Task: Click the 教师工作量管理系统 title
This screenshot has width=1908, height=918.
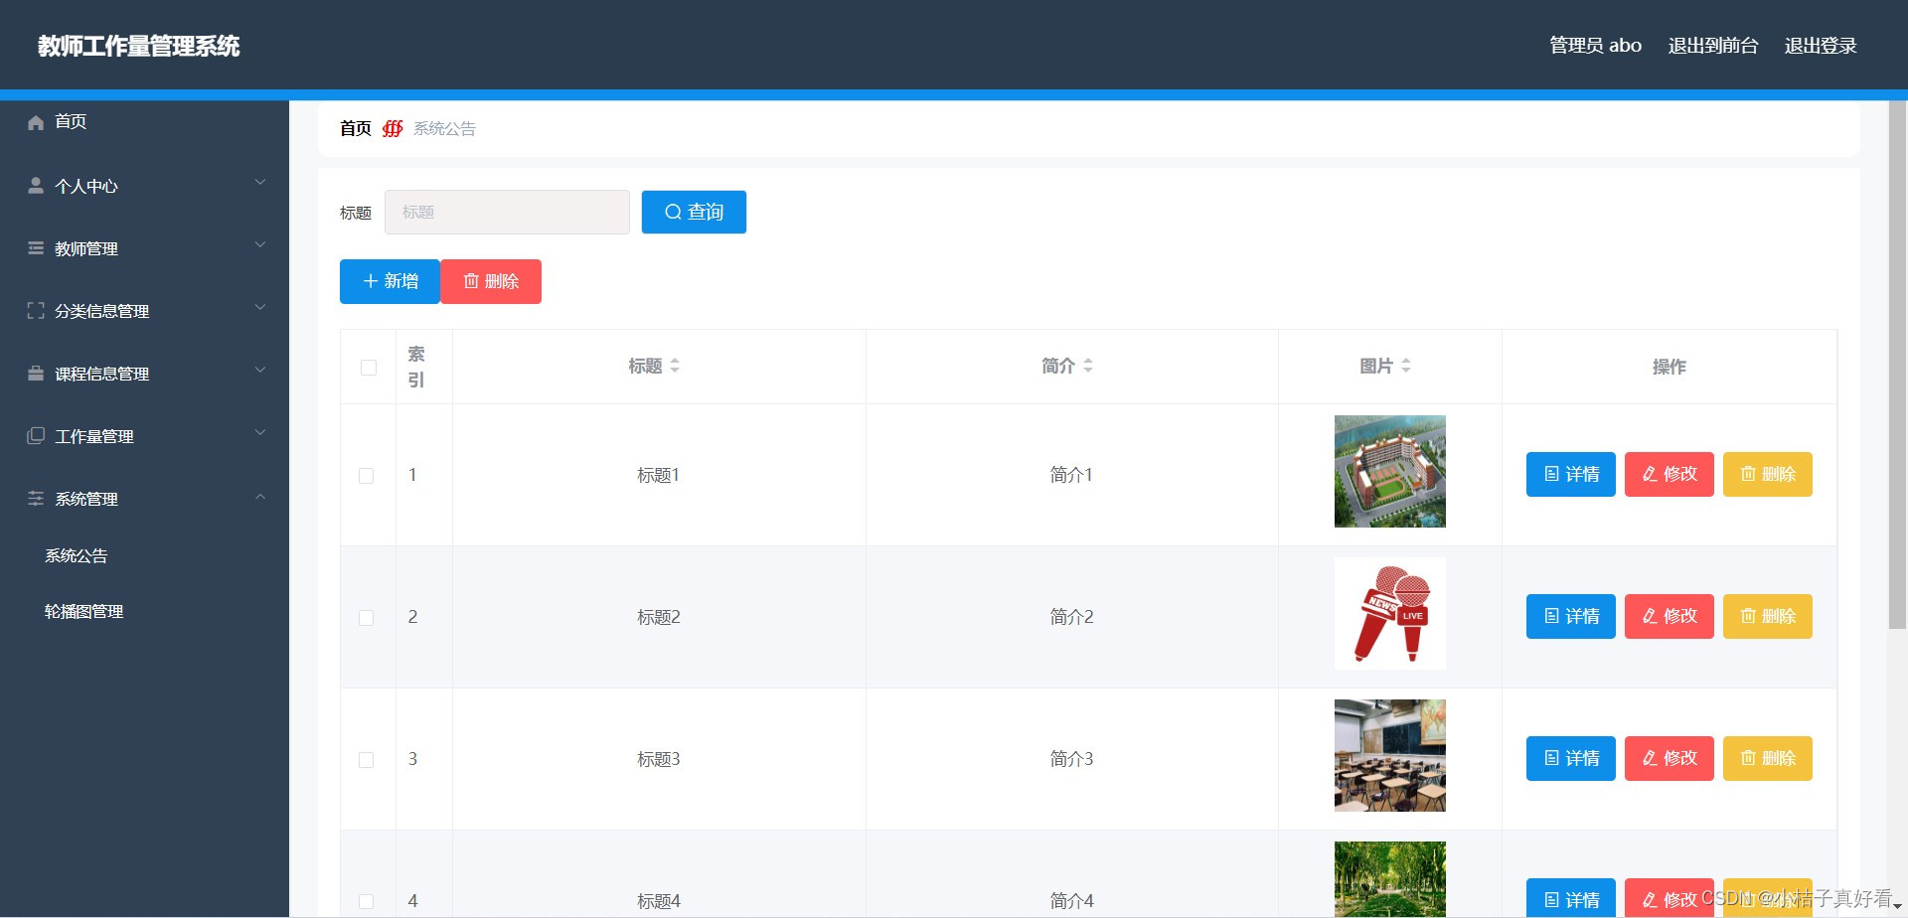Action: [x=139, y=46]
